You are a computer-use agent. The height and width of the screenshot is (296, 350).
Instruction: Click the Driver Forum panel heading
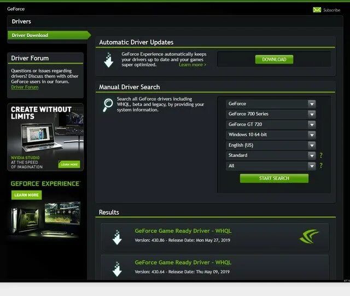(x=30, y=59)
